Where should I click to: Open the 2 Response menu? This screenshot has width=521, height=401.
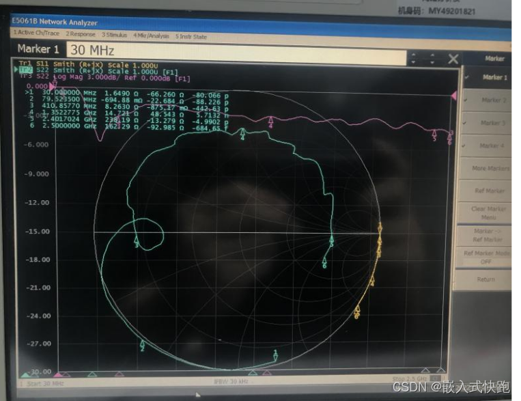click(81, 34)
